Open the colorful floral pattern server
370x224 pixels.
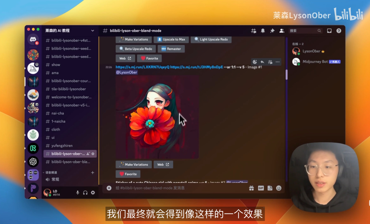pyautogui.click(x=33, y=55)
